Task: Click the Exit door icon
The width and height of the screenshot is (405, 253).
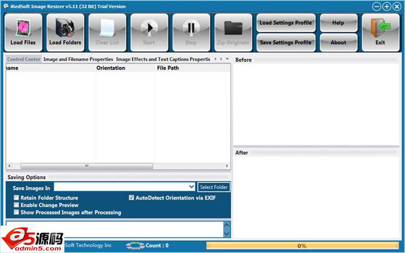Action: pos(381,28)
